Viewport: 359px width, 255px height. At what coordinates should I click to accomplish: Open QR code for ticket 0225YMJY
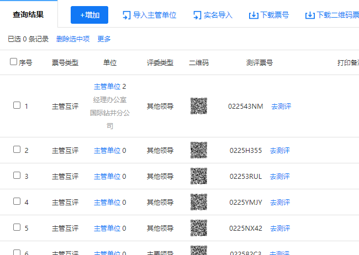pos(199,202)
